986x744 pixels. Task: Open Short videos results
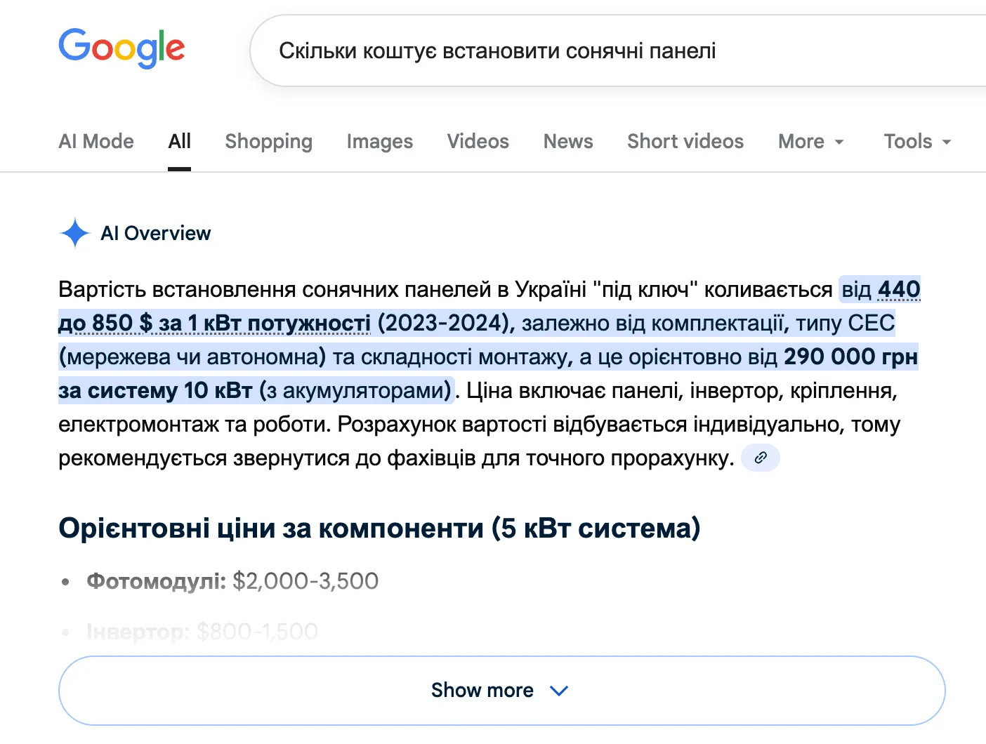(x=685, y=142)
